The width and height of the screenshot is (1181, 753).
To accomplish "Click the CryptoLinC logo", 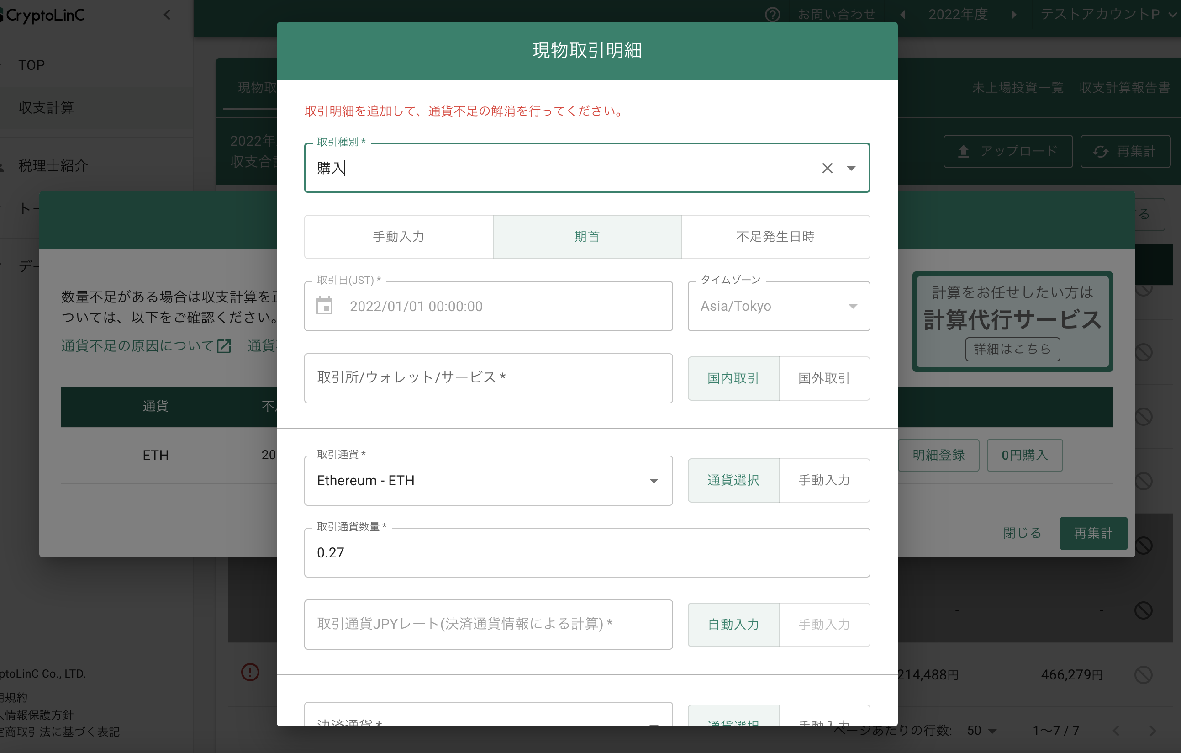I will point(43,15).
